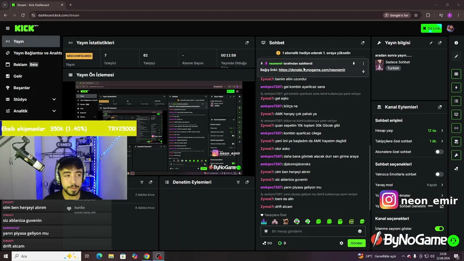
Task: Unpin the pinned message with the pin icon
Action: (354, 63)
